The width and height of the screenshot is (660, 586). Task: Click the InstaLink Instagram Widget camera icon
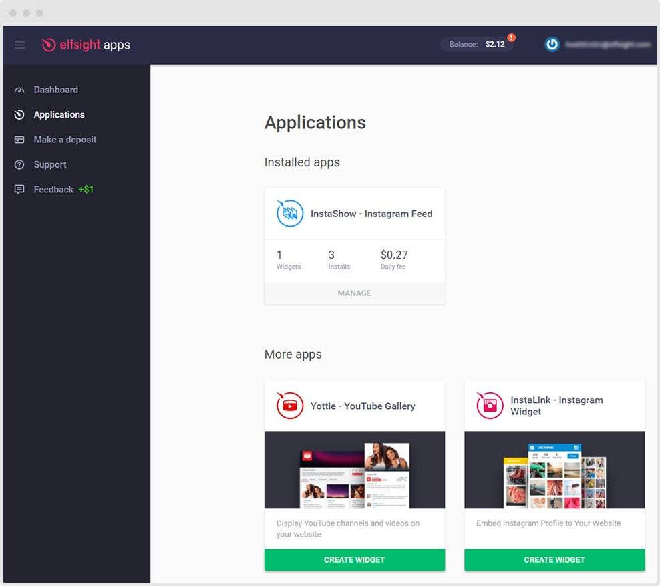pos(488,405)
